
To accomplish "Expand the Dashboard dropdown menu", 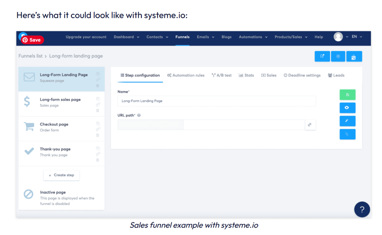I will point(126,37).
